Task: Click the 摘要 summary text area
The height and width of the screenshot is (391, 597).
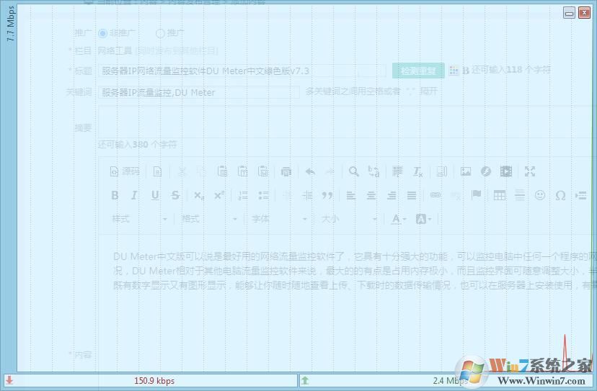Action: pos(348,122)
